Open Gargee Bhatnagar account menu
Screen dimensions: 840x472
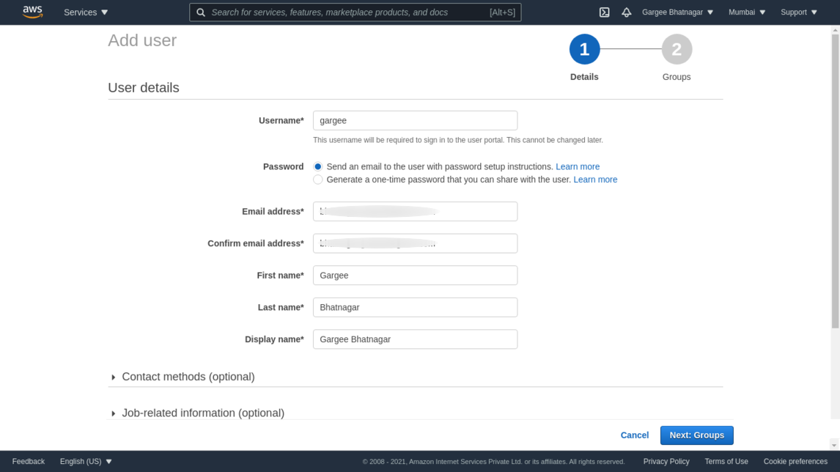click(x=677, y=12)
